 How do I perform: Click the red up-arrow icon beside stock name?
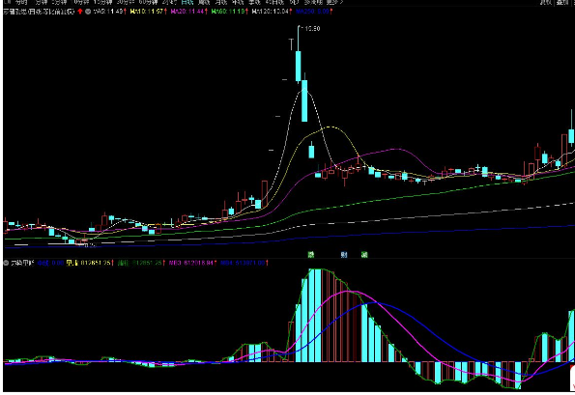(80, 12)
